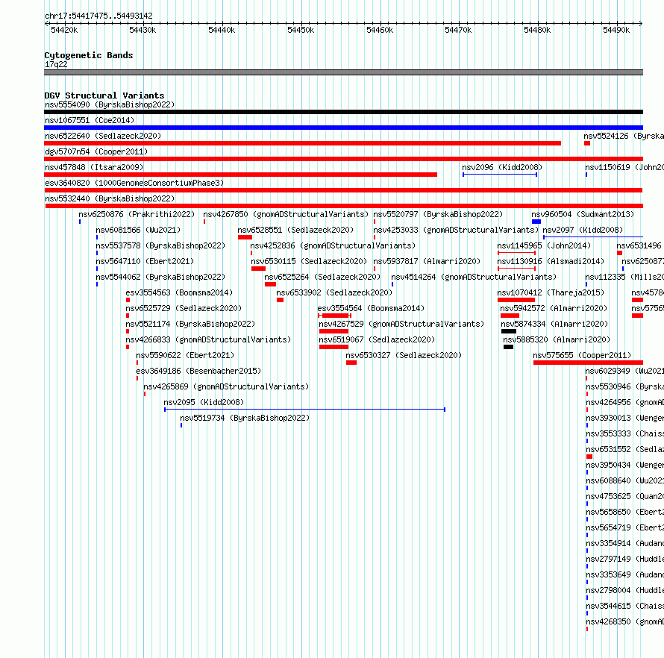
Task: Click the black bar under nsv5554090
Action: [x=343, y=112]
